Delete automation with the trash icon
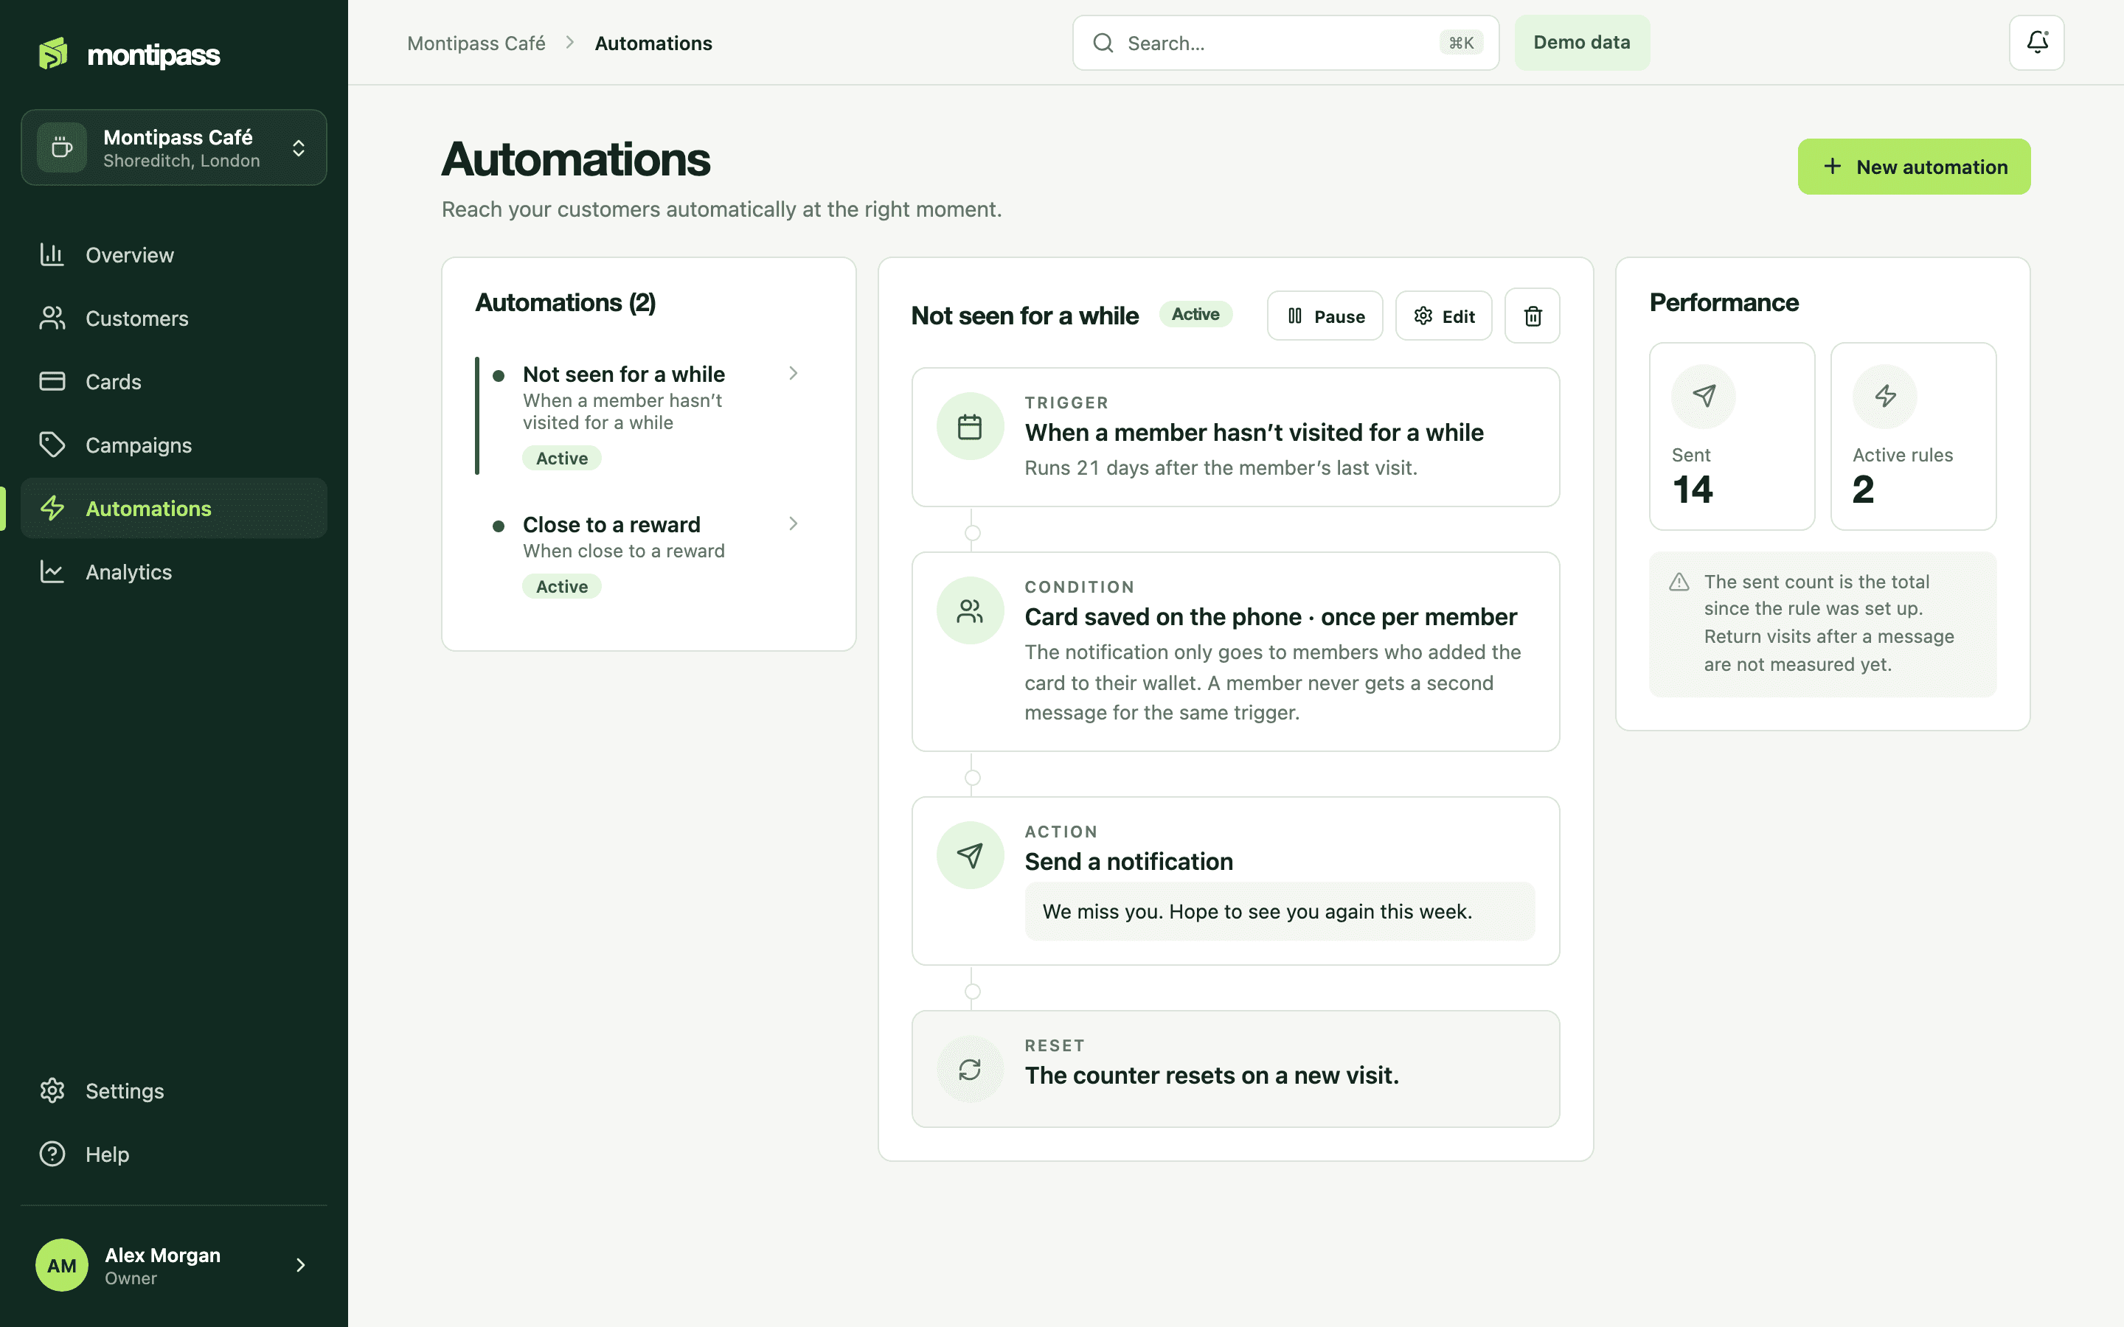Viewport: 2124px width, 1327px height. point(1533,316)
